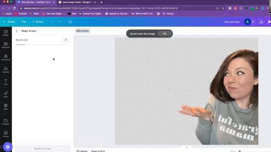The image size is (271, 152).
Task: Open the Draw tool
Action: (x=6, y=95)
